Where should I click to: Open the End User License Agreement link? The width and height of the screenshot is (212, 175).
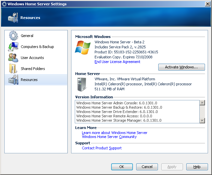click(x=118, y=62)
